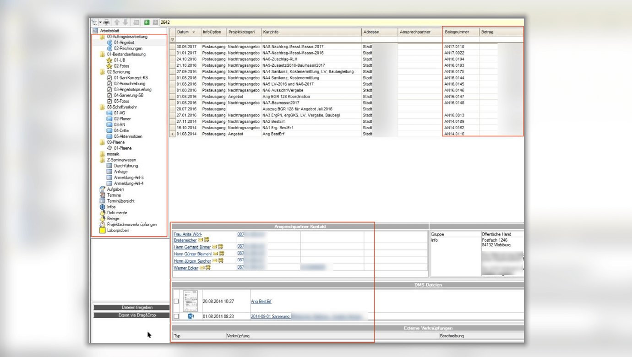This screenshot has width=632, height=357.
Task: Click the Export via Drag&Drop button
Action: (x=124, y=315)
